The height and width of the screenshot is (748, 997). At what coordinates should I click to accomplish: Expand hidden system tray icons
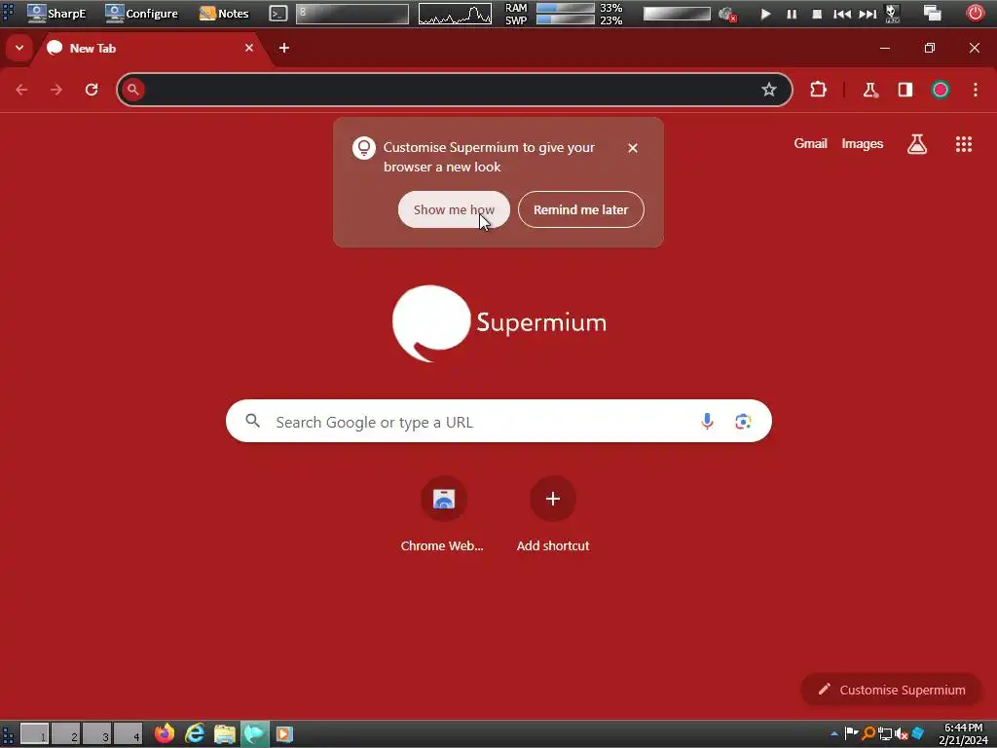[x=834, y=734]
